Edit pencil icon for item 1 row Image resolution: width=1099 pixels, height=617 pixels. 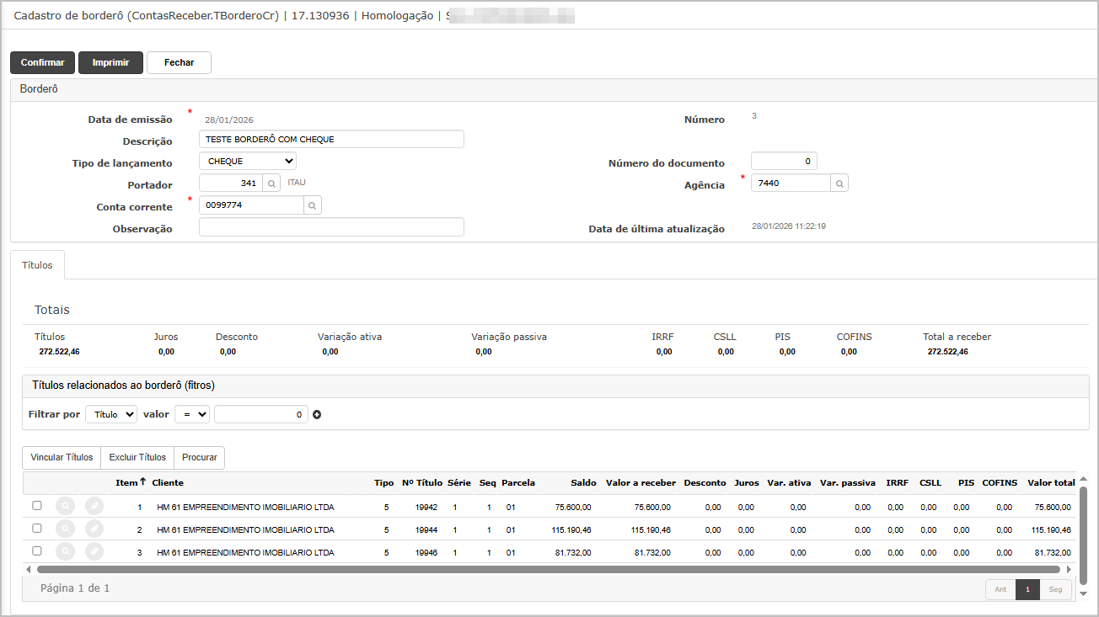coord(94,506)
